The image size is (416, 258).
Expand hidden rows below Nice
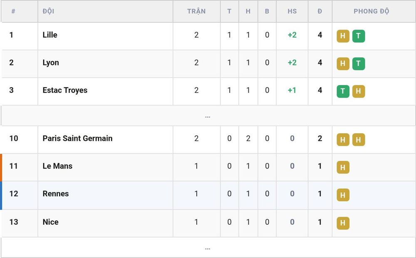click(x=208, y=248)
